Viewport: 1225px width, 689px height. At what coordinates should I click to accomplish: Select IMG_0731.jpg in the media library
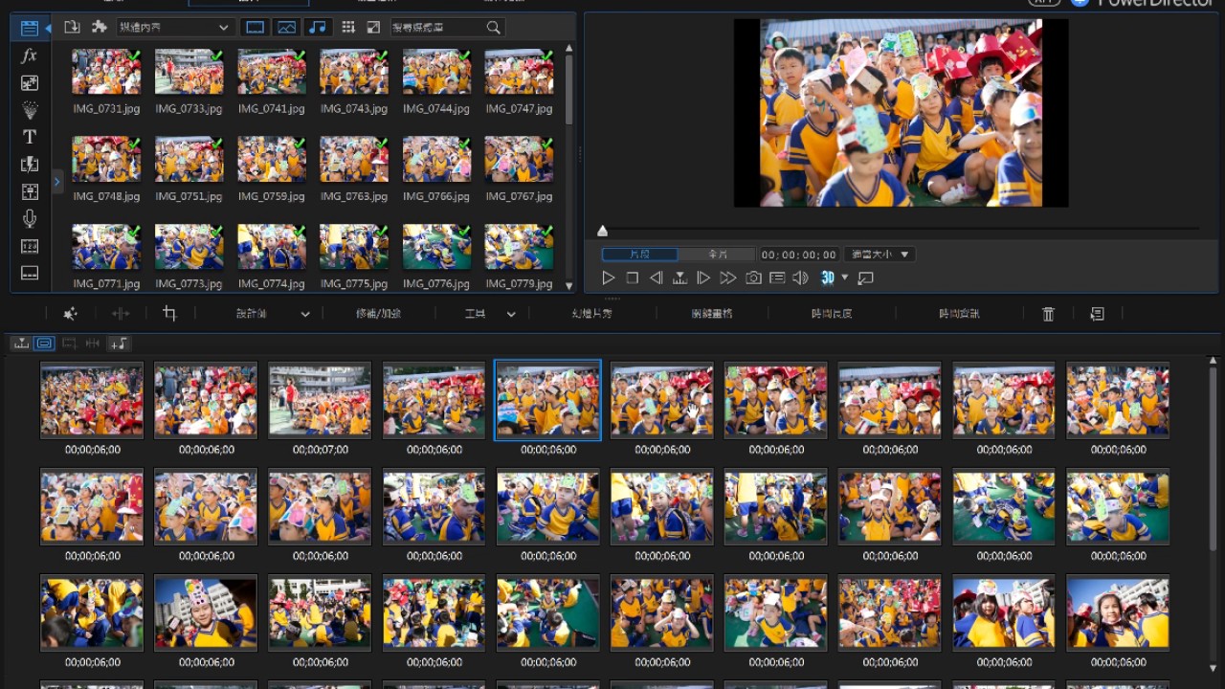click(x=106, y=72)
